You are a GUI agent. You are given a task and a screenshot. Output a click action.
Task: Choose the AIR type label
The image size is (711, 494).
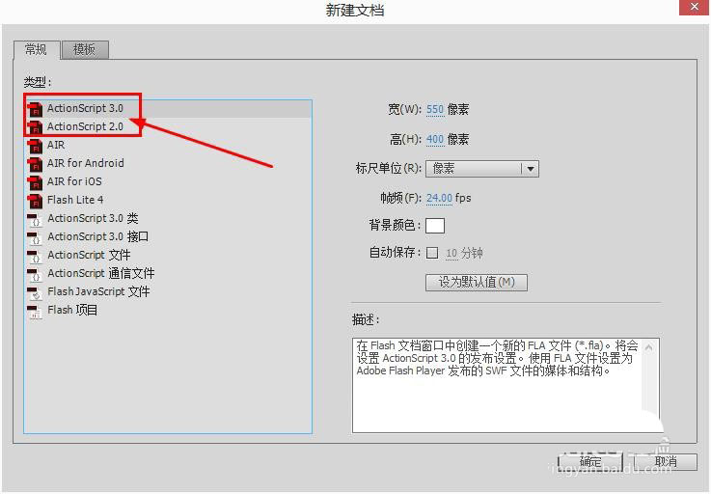(56, 145)
